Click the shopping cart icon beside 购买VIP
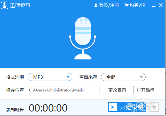The width and height of the screenshot is (166, 116). coord(126,5)
